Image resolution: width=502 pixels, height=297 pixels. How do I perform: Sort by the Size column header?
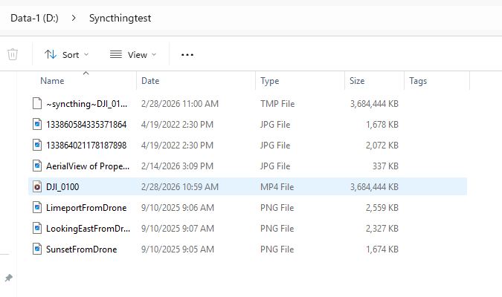click(x=356, y=81)
